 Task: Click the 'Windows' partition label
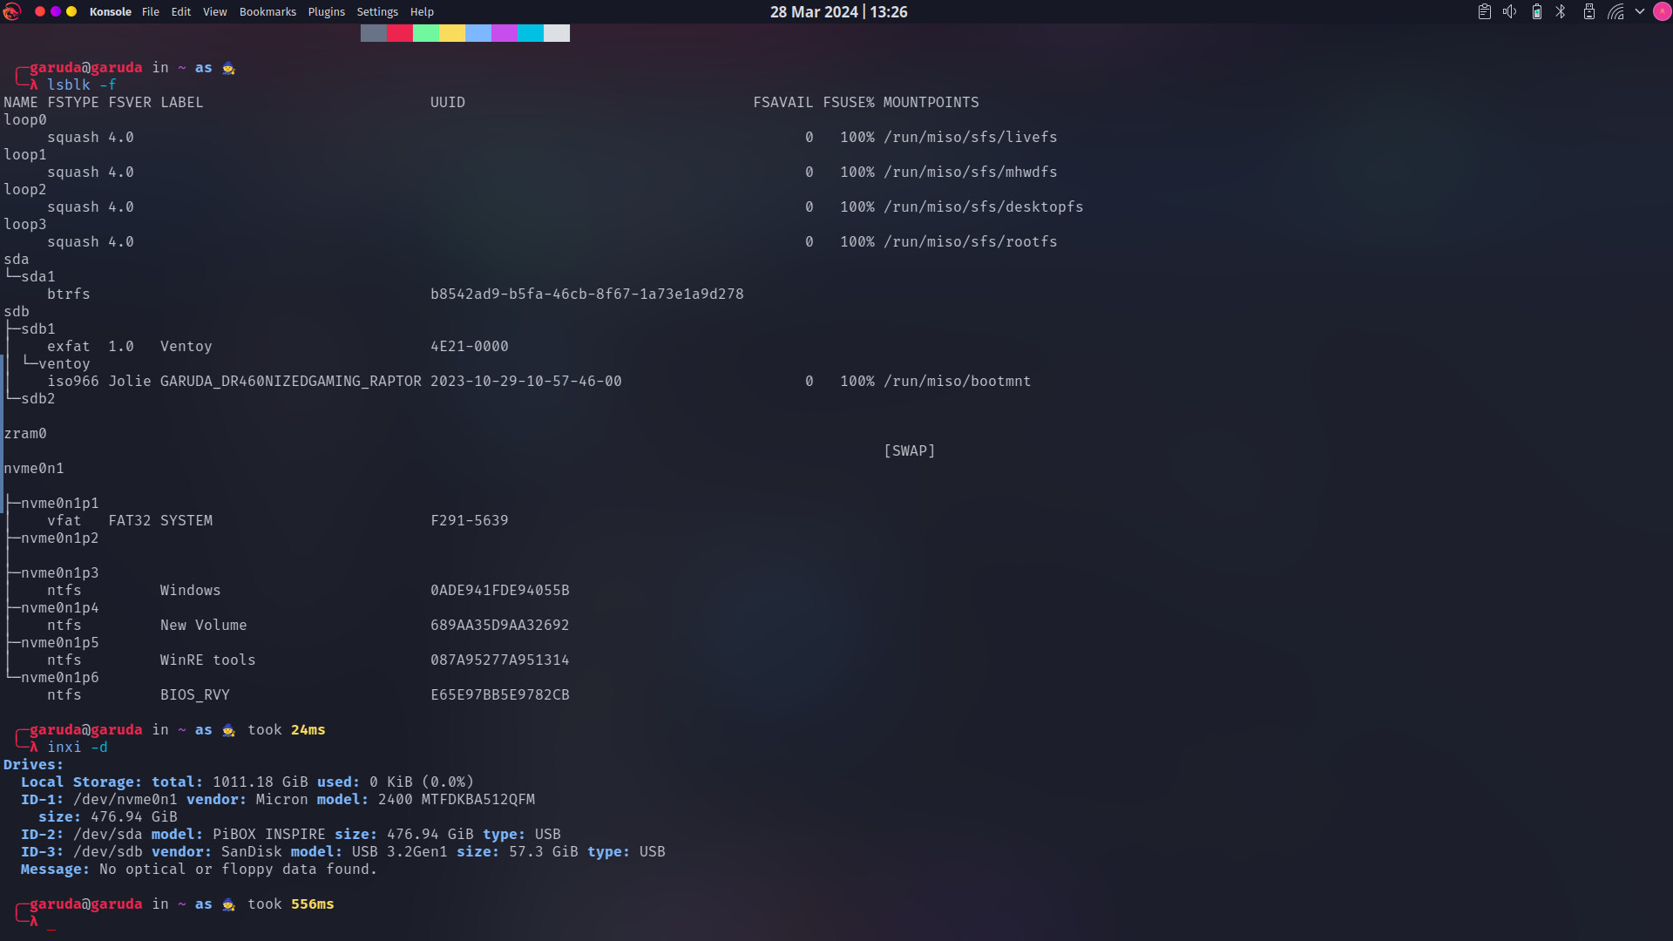point(190,590)
